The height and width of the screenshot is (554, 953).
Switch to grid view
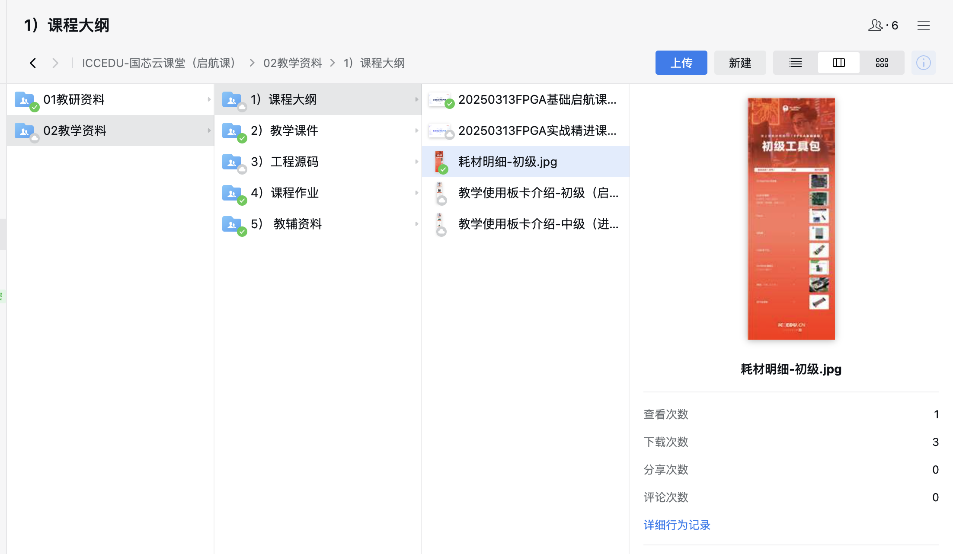882,62
